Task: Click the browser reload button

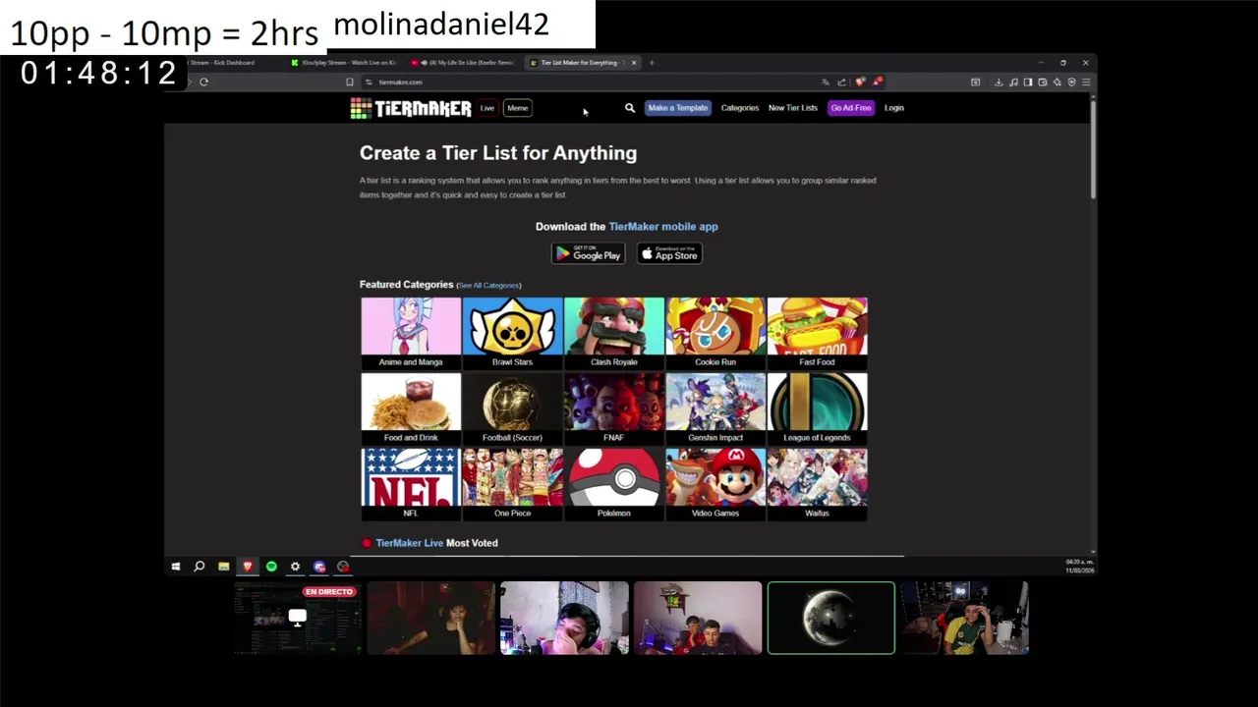Action: pos(203,82)
